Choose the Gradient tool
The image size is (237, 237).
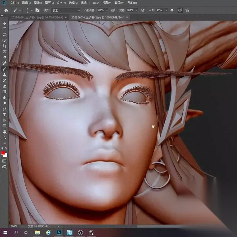coord(5,92)
